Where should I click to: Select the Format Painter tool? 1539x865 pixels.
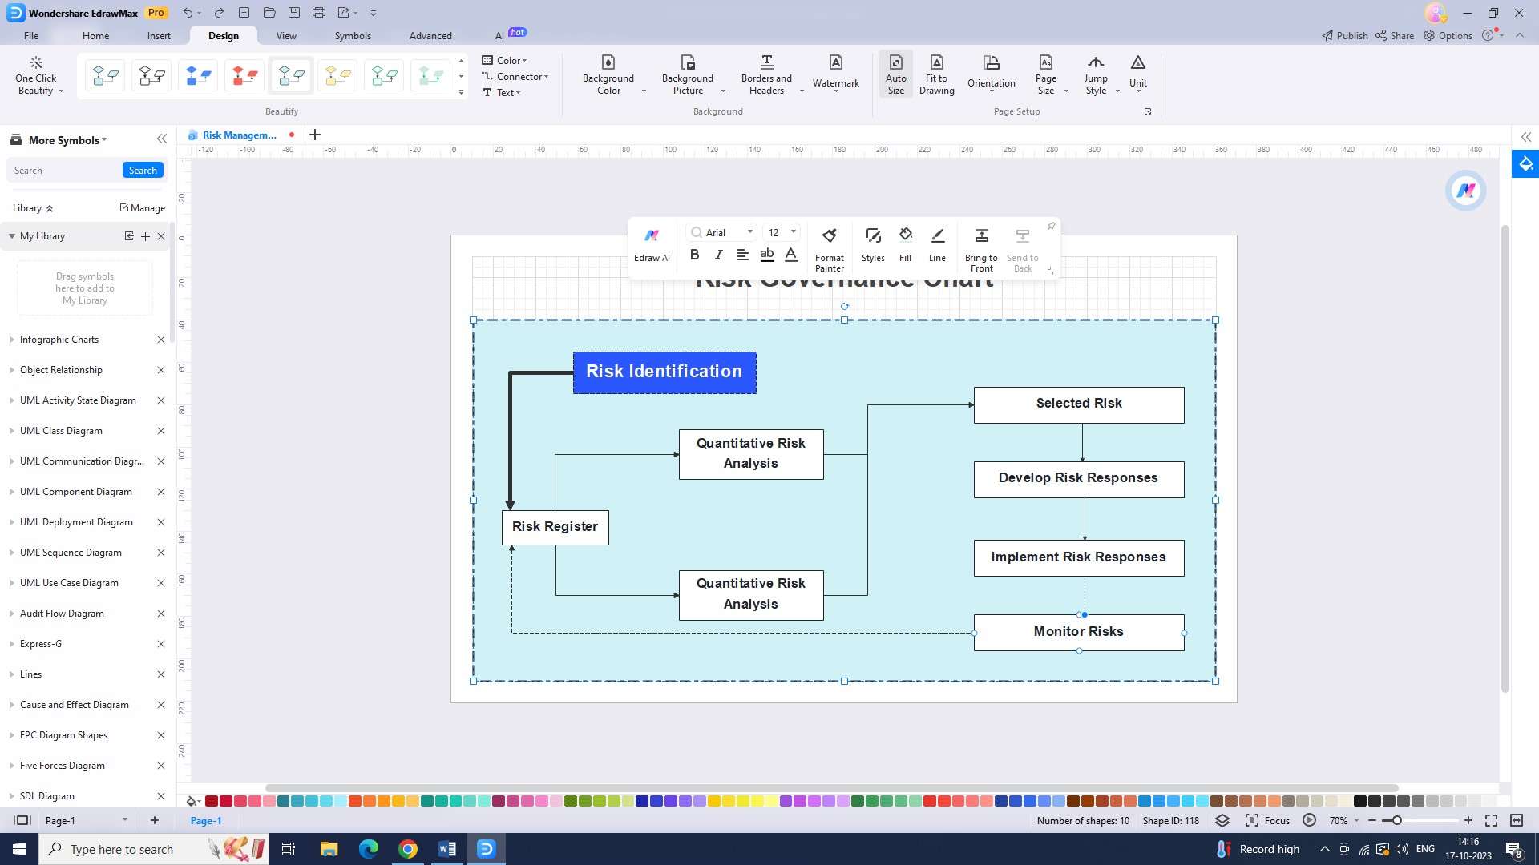point(830,235)
